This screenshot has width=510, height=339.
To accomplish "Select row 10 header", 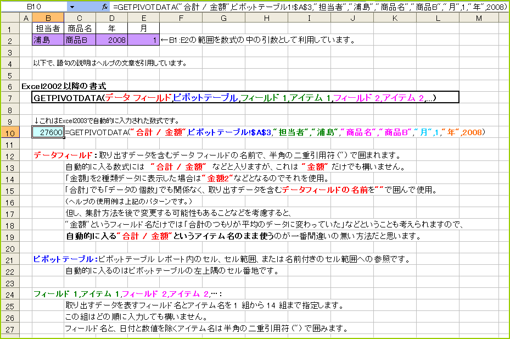I will 10,132.
